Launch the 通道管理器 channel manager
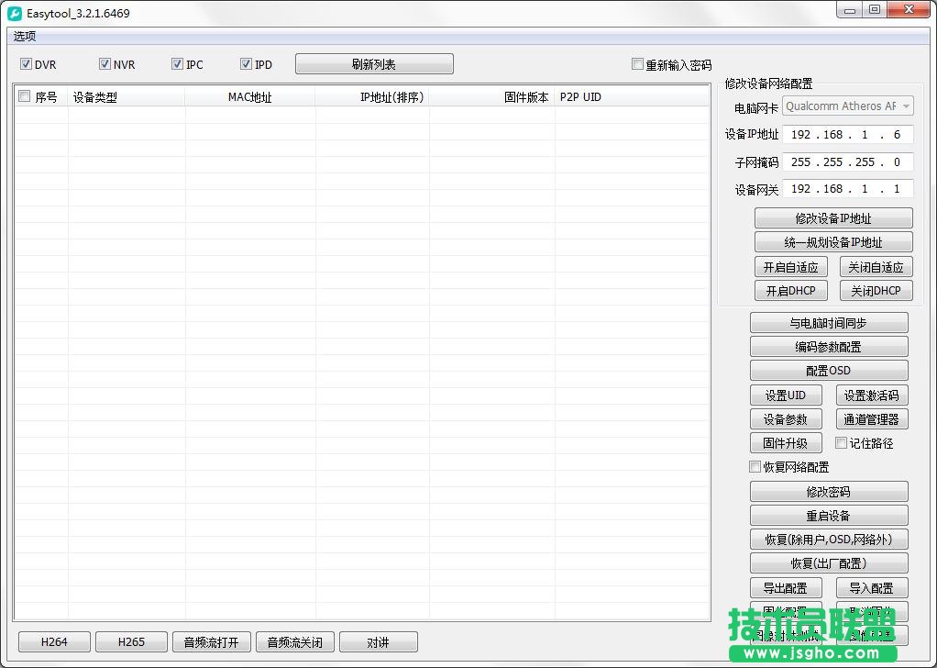Screen dimensions: 937x668 click(872, 419)
